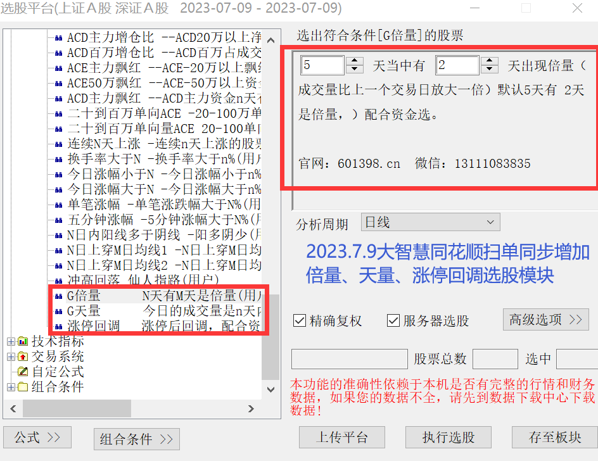Click icon beside ACE主力飘红 row
598x461 pixels.
point(59,68)
